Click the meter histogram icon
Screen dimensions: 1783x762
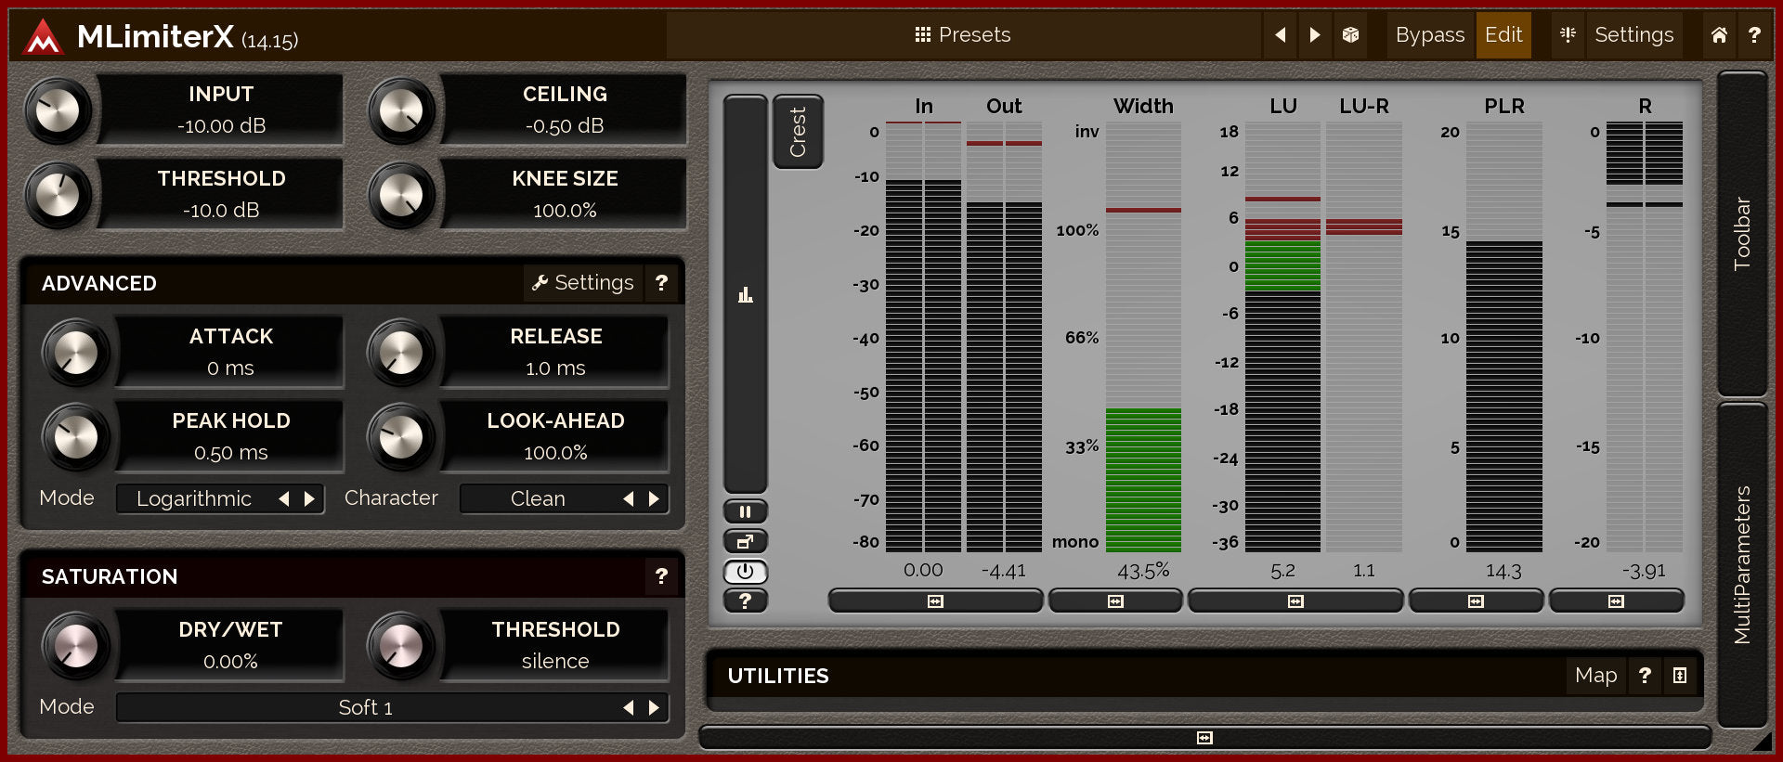pos(745,295)
